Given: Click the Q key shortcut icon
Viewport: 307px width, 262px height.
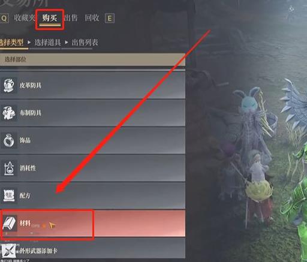Looking at the screenshot, I should coord(4,19).
